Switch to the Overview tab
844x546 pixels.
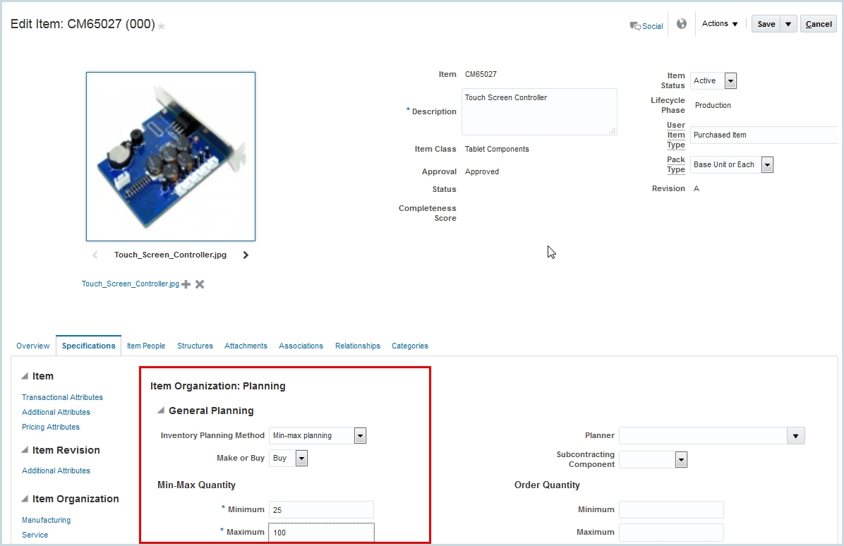[32, 346]
